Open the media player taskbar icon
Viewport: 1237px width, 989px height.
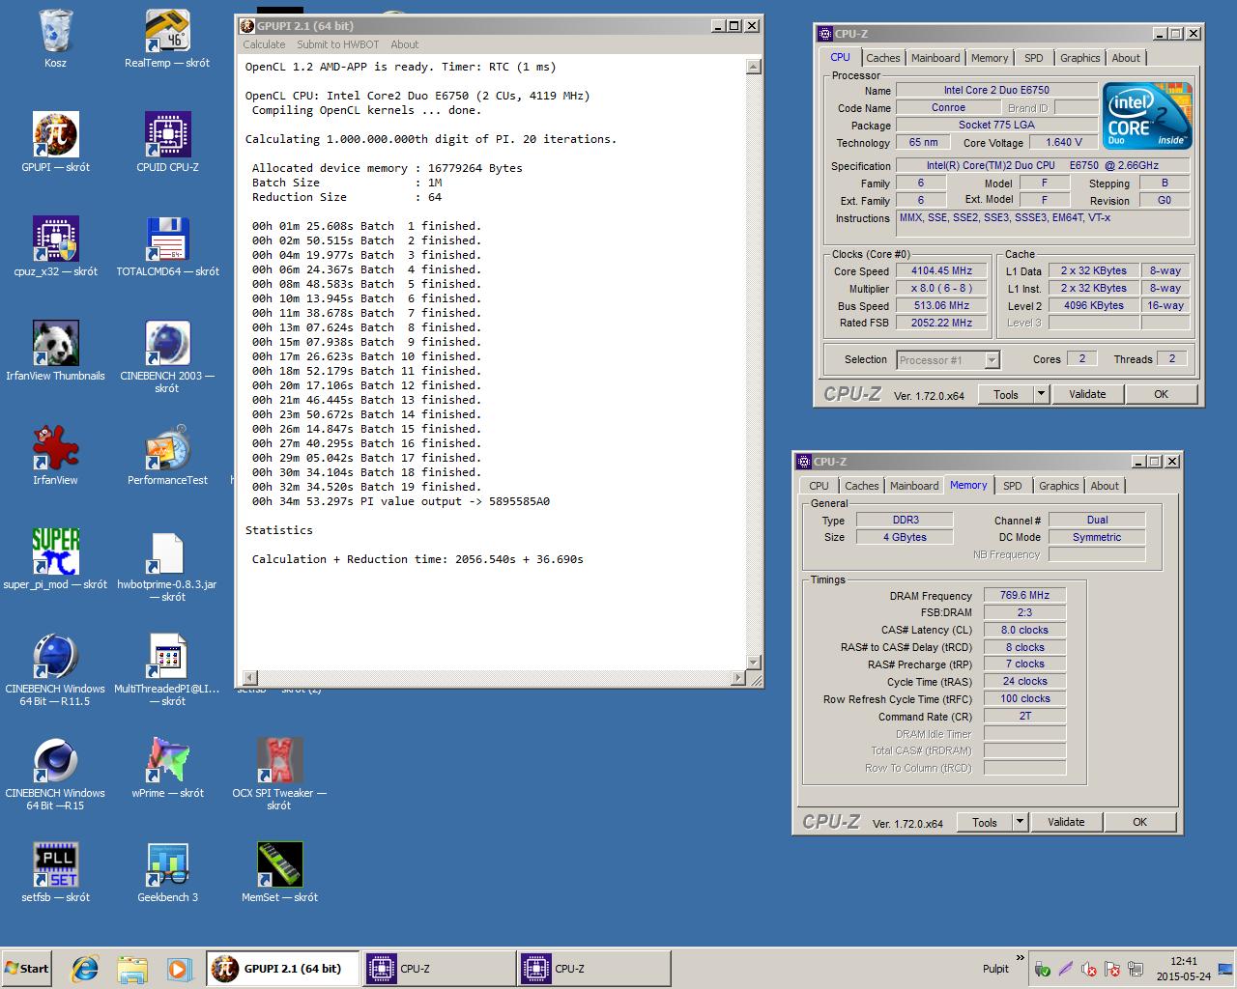tap(179, 968)
